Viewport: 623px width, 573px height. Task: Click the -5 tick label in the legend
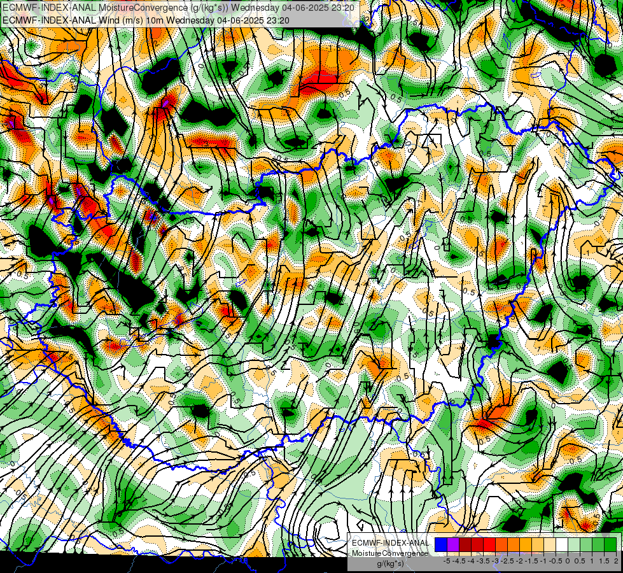click(x=447, y=561)
